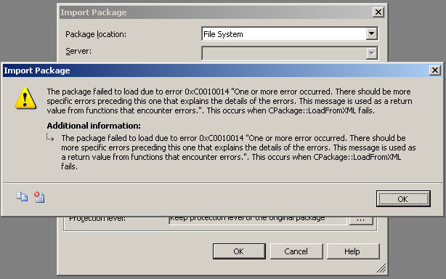Close the background Import Package dialog
This screenshot has width=446, height=279.
coord(378,12)
